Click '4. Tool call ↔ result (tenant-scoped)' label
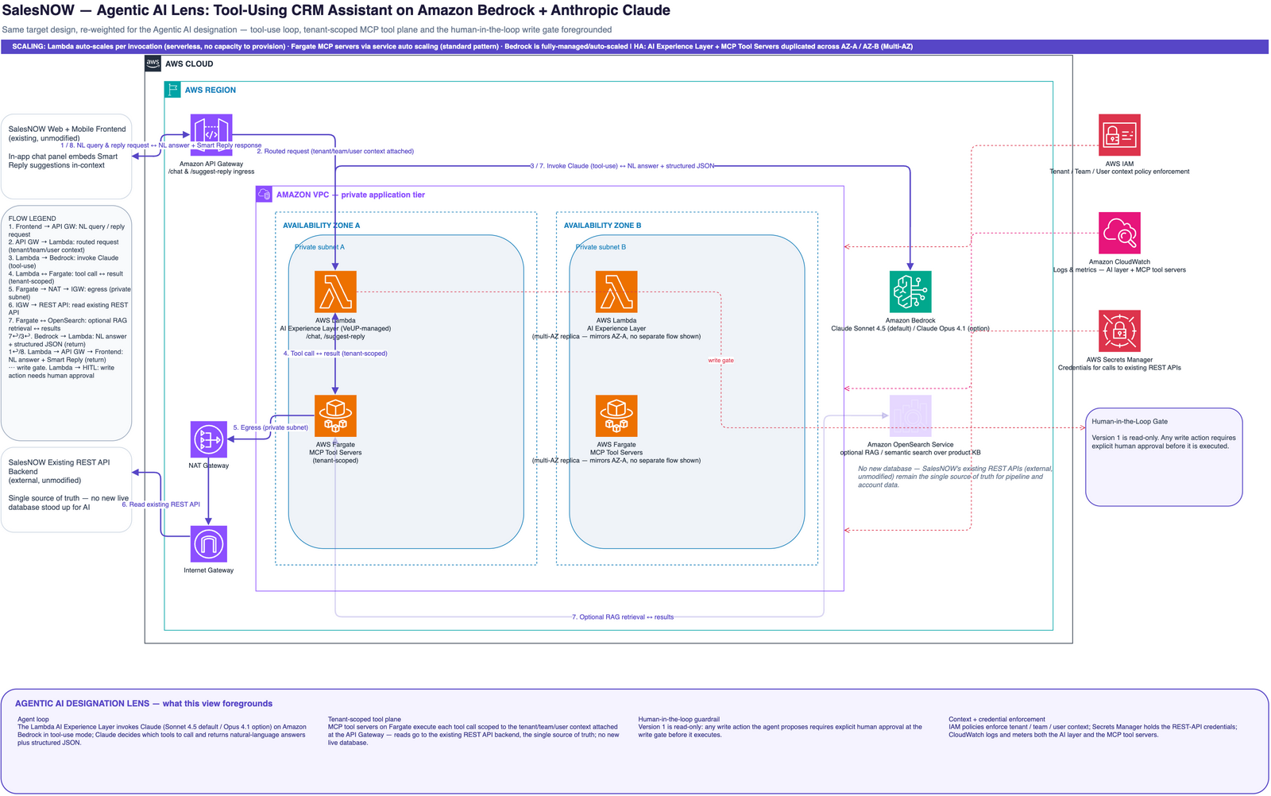Image resolution: width=1271 pixels, height=796 pixels. pyautogui.click(x=336, y=354)
